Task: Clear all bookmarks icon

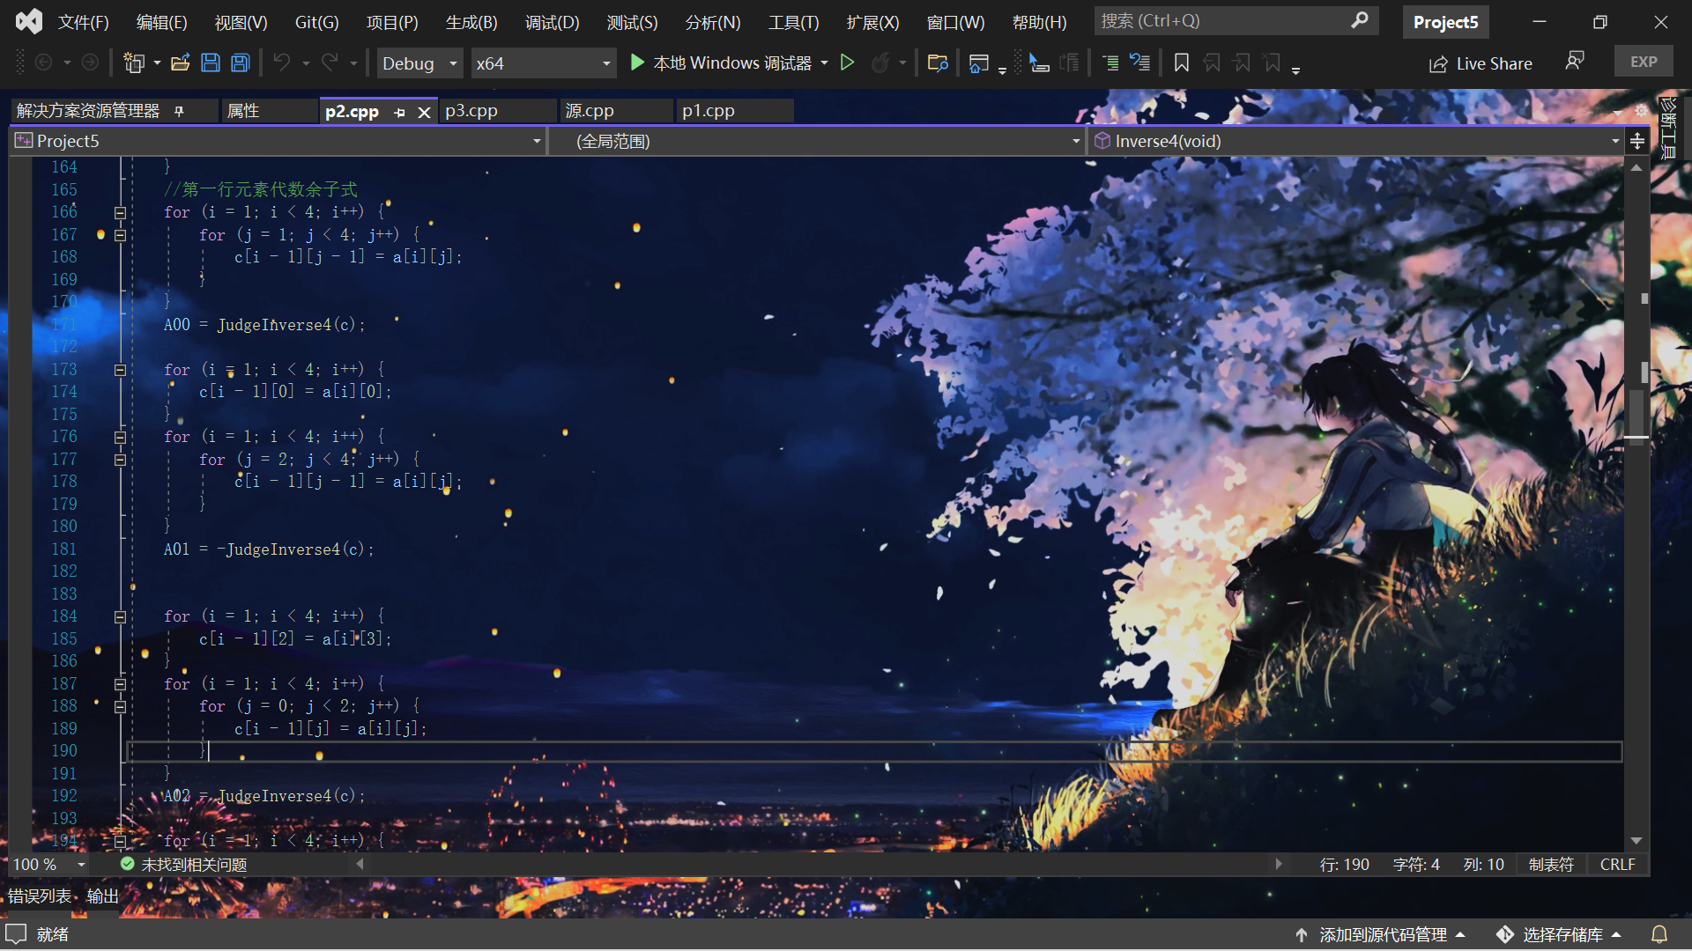Action: tap(1272, 63)
